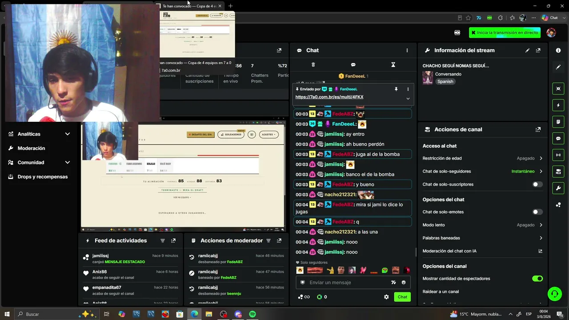Toggle the chat bubble sidebar icon
The image size is (569, 320).
tap(558, 139)
